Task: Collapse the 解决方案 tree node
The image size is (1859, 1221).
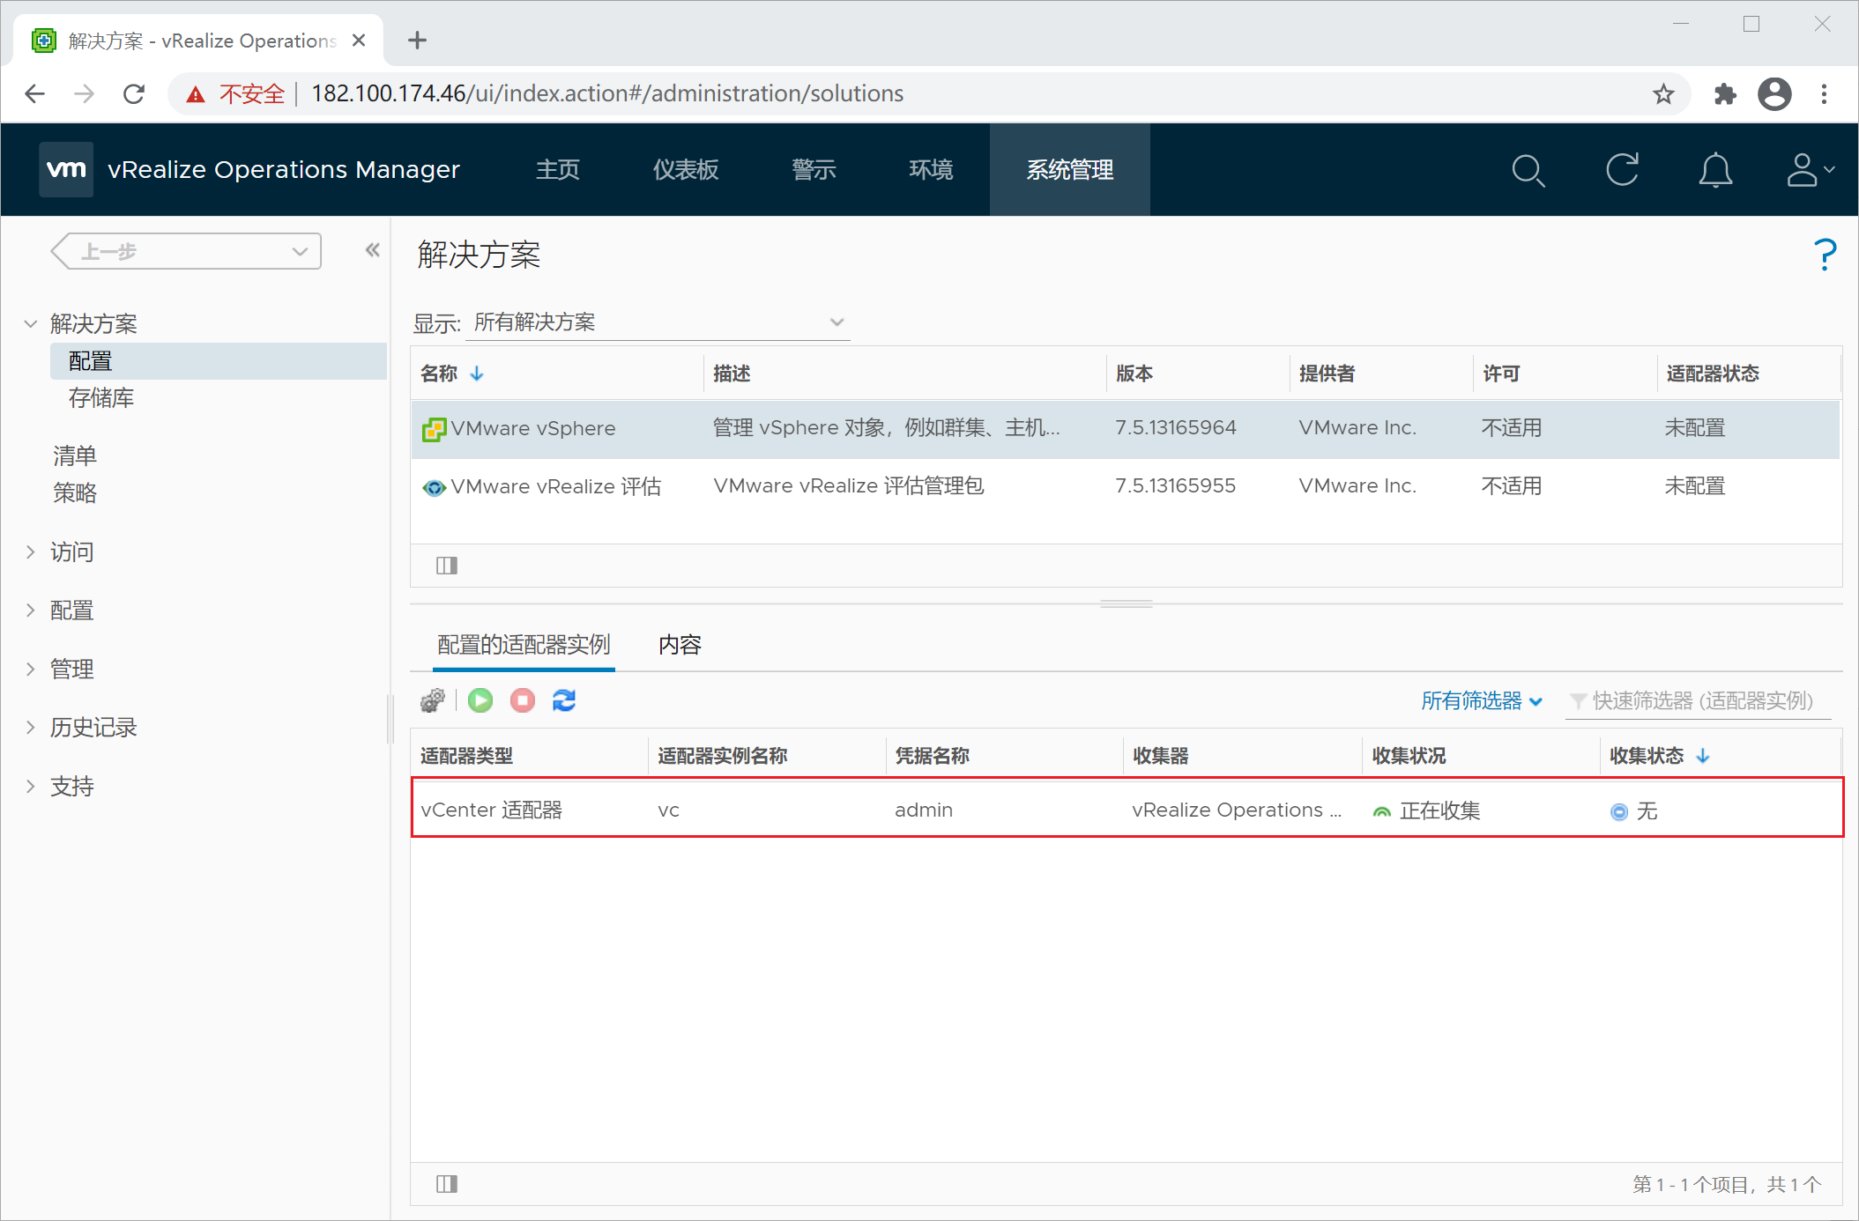Action: pyautogui.click(x=31, y=324)
